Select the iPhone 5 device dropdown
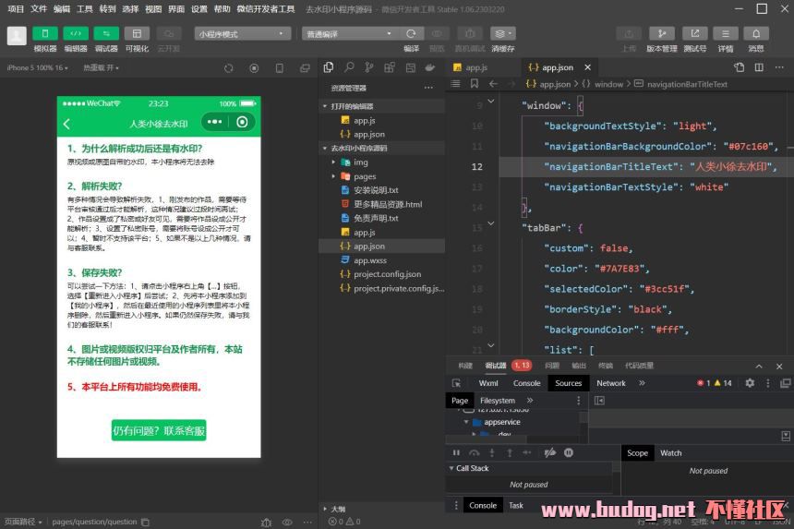This screenshot has height=529, width=794. click(37, 67)
